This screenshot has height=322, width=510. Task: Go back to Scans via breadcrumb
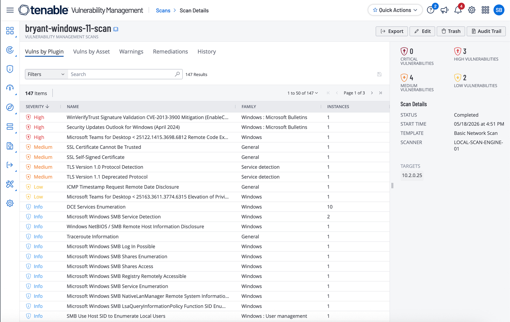point(163,11)
